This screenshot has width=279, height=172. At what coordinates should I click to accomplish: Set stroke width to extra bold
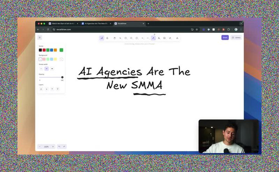coord(52,69)
